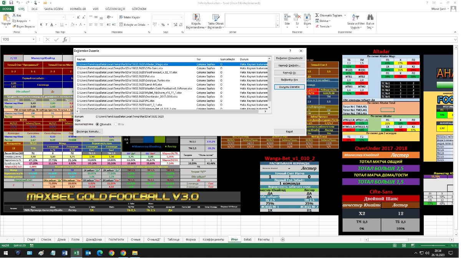Open Sırala ve Filtre Uygula
Viewport: 461px width, 263px height.
point(356,21)
